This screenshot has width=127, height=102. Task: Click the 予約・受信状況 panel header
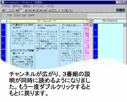pos(110,21)
